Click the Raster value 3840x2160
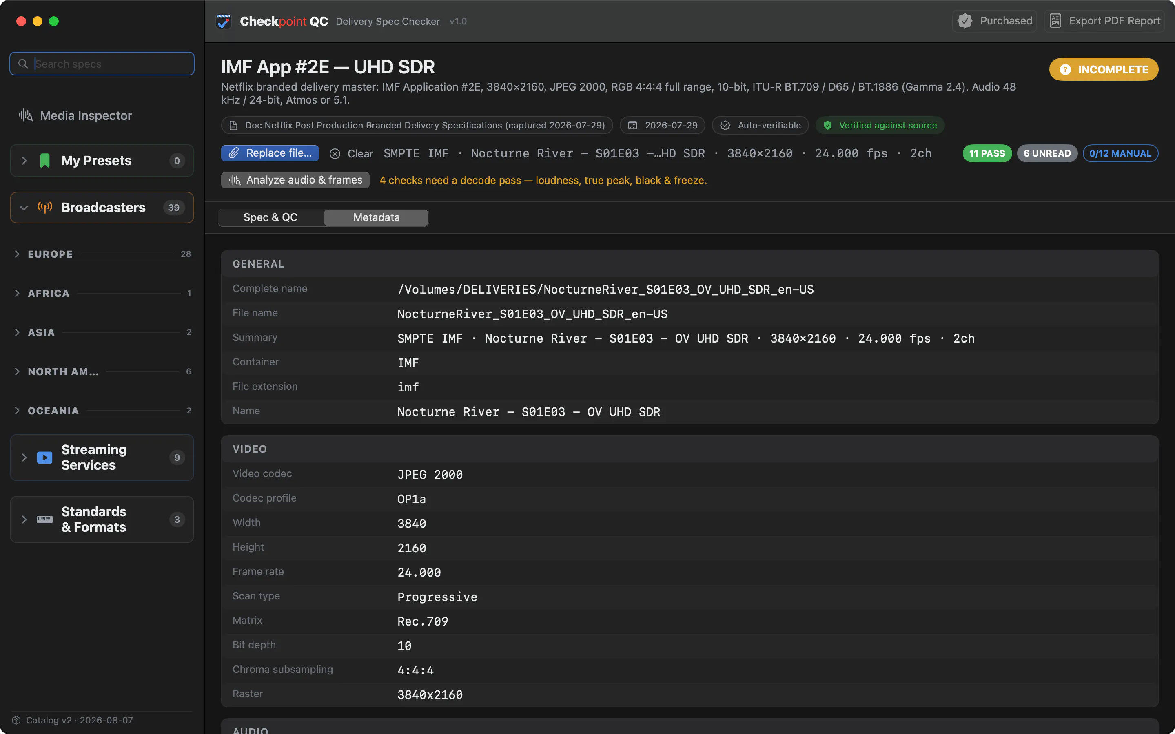 430,695
